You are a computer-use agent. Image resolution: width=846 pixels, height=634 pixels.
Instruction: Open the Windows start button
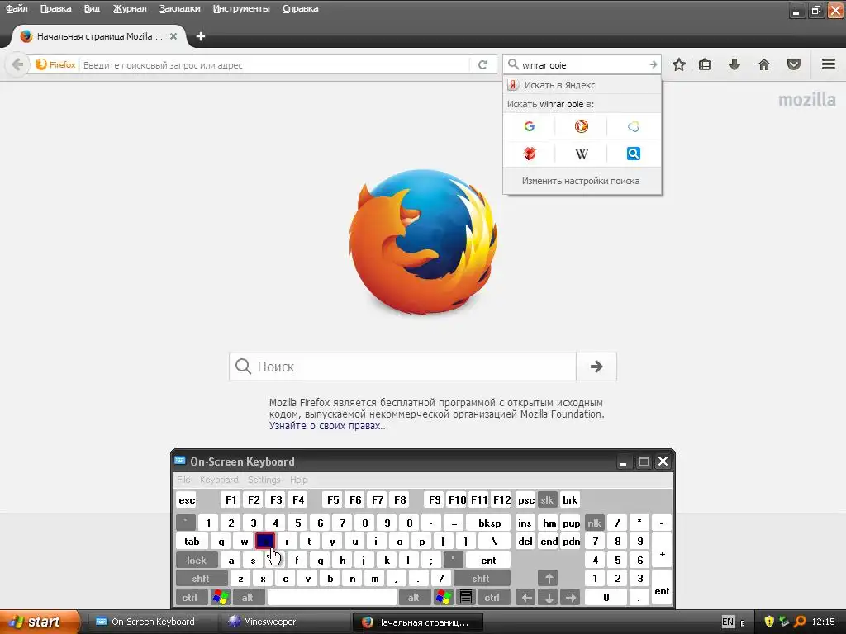40,622
